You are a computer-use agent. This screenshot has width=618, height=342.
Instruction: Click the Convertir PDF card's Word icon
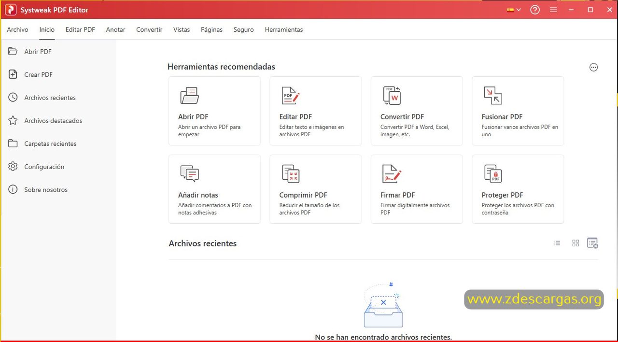tap(392, 96)
